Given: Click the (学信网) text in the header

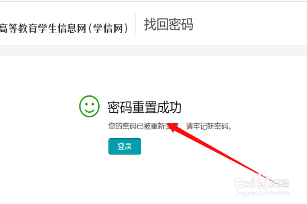Looking at the screenshot, I should tap(108, 29).
